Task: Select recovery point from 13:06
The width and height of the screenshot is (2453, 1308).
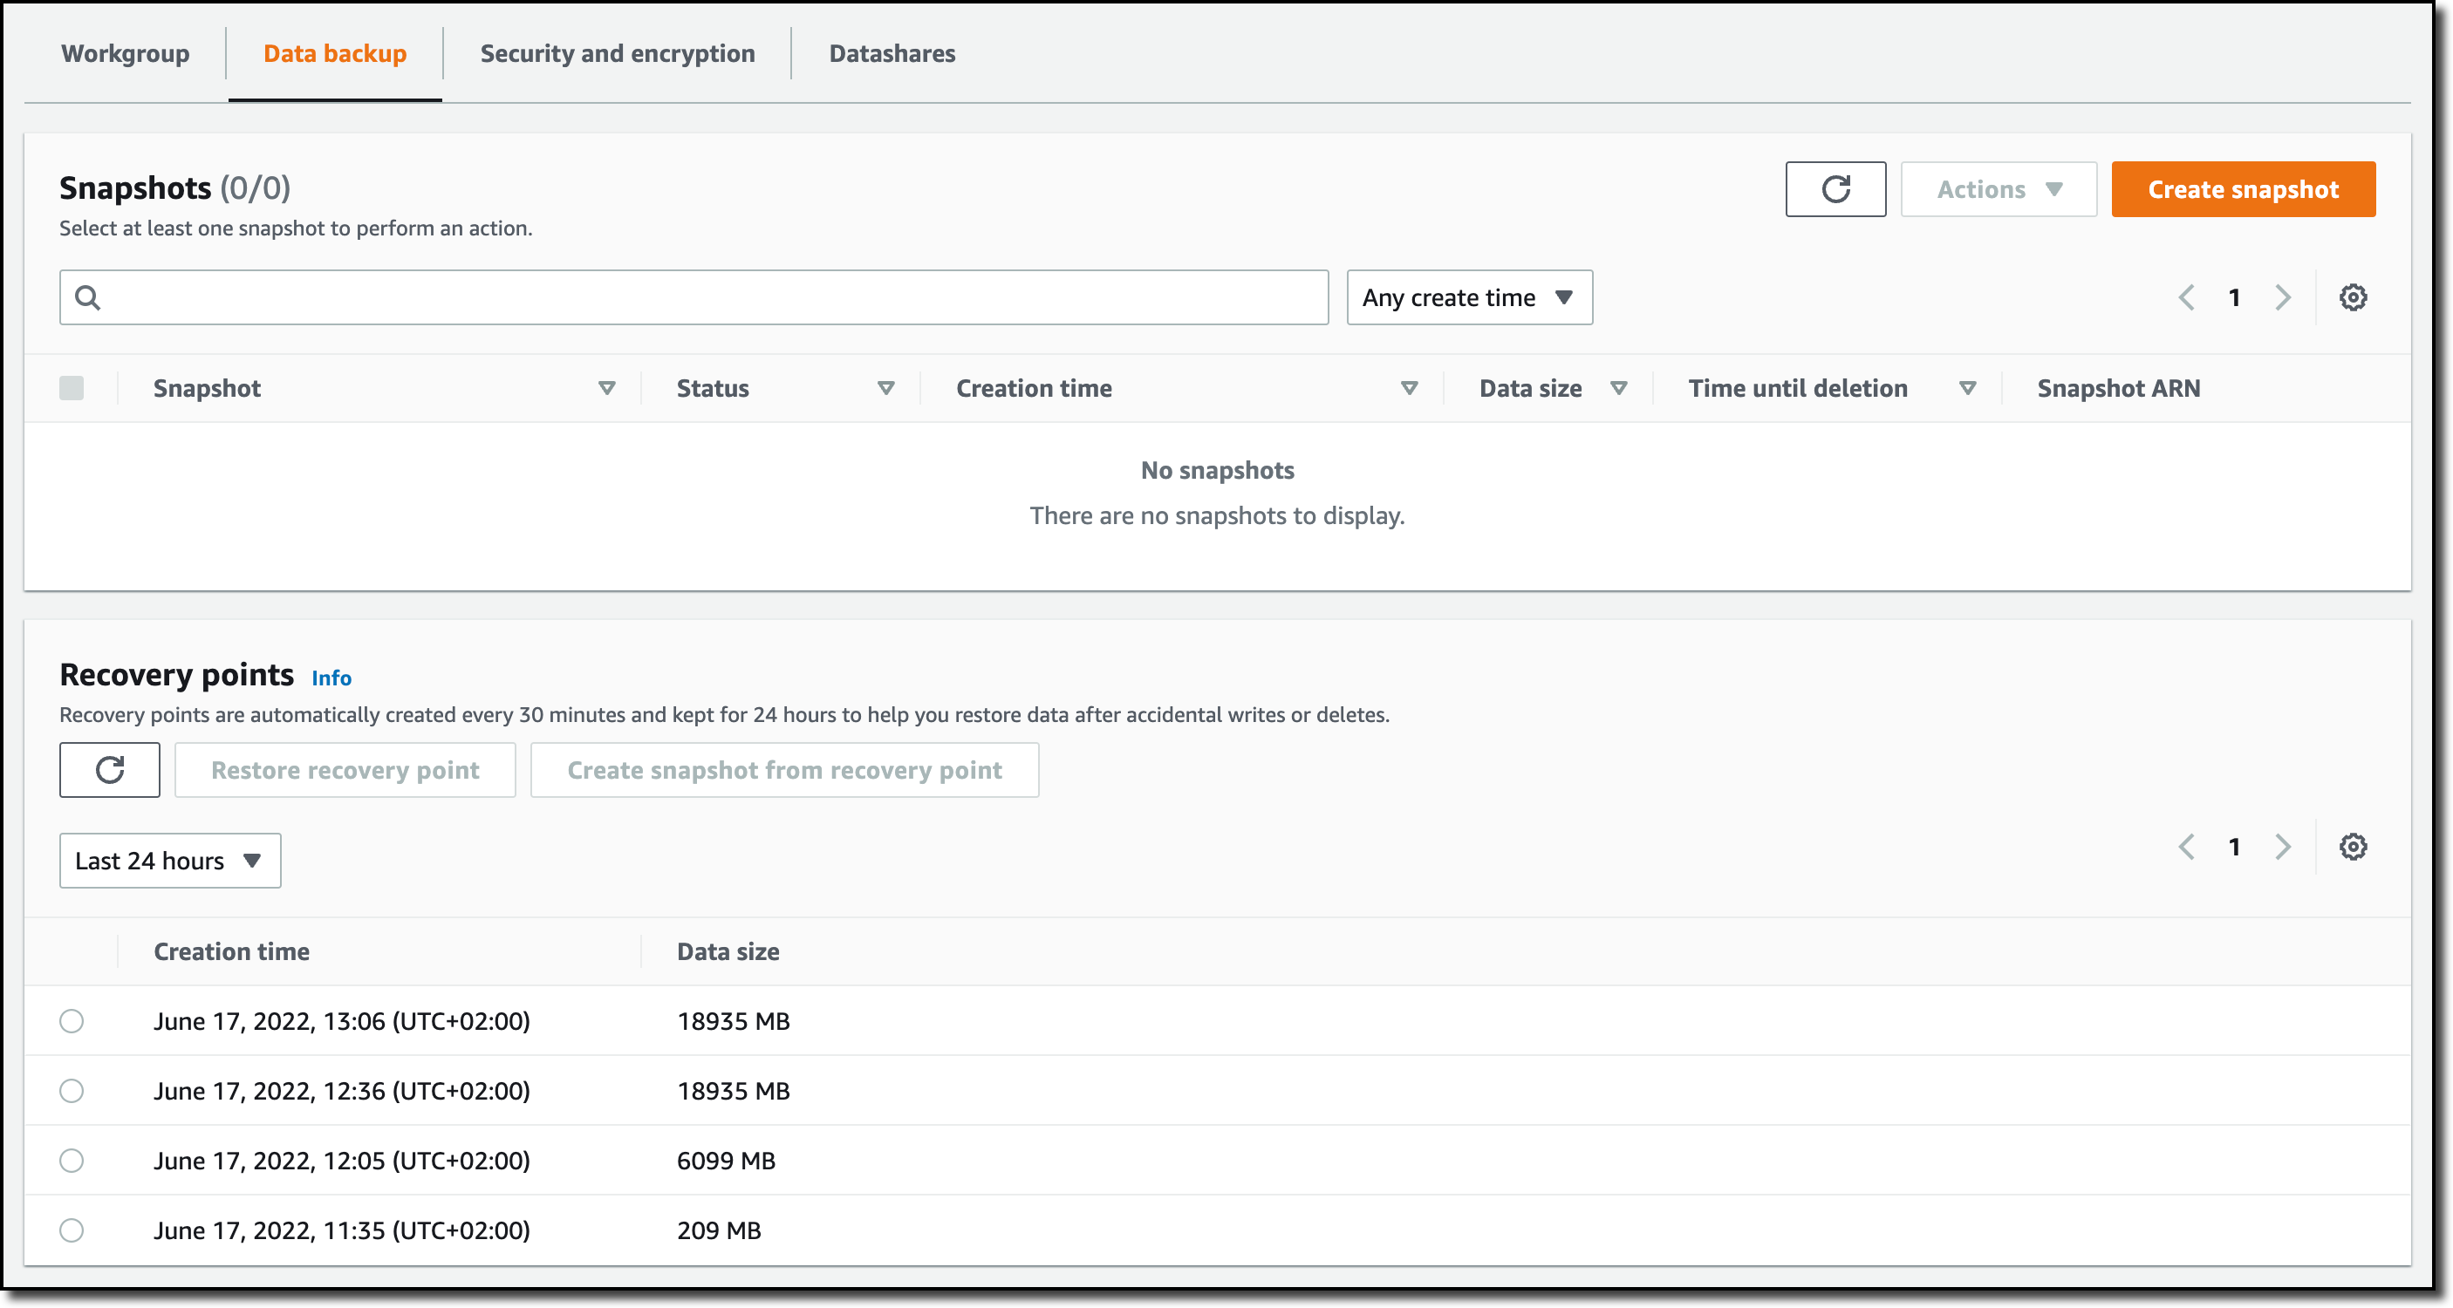Action: [x=72, y=1021]
